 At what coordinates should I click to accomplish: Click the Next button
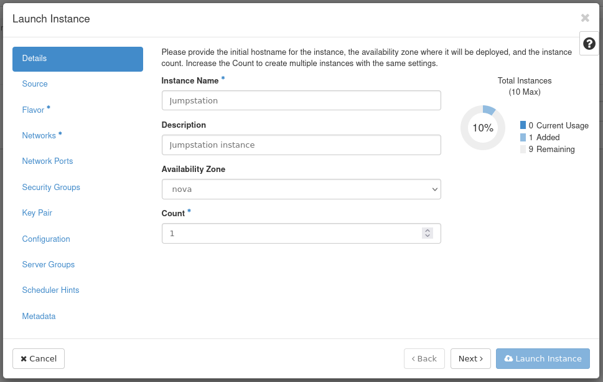pos(470,358)
